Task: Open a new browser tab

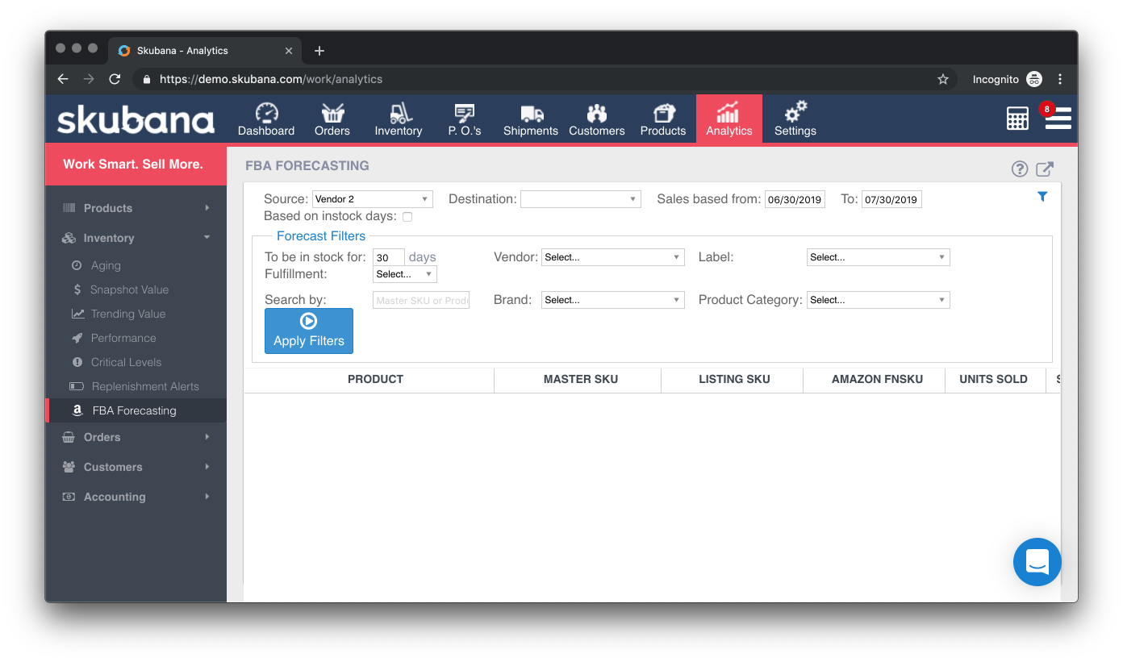Action: (x=319, y=51)
